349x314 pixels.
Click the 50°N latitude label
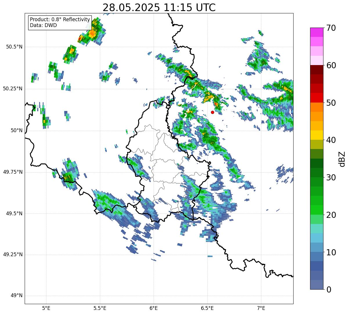click(x=16, y=130)
